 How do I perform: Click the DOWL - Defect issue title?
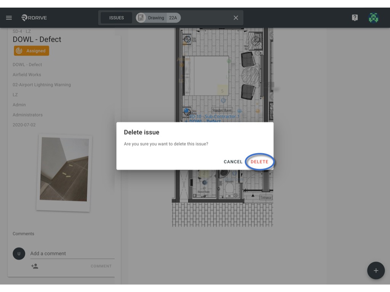37,39
